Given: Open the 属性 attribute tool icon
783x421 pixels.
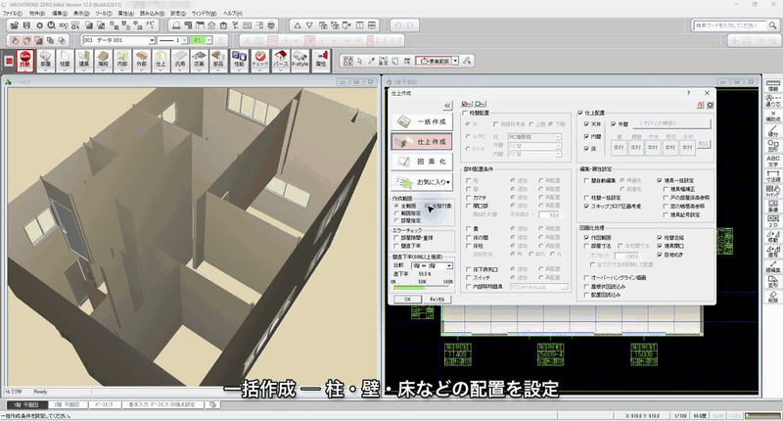Looking at the screenshot, I should [321, 60].
